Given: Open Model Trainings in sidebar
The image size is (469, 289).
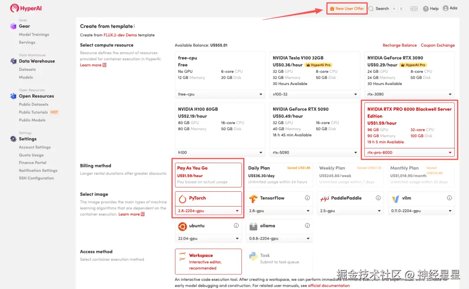Looking at the screenshot, I should [34, 34].
